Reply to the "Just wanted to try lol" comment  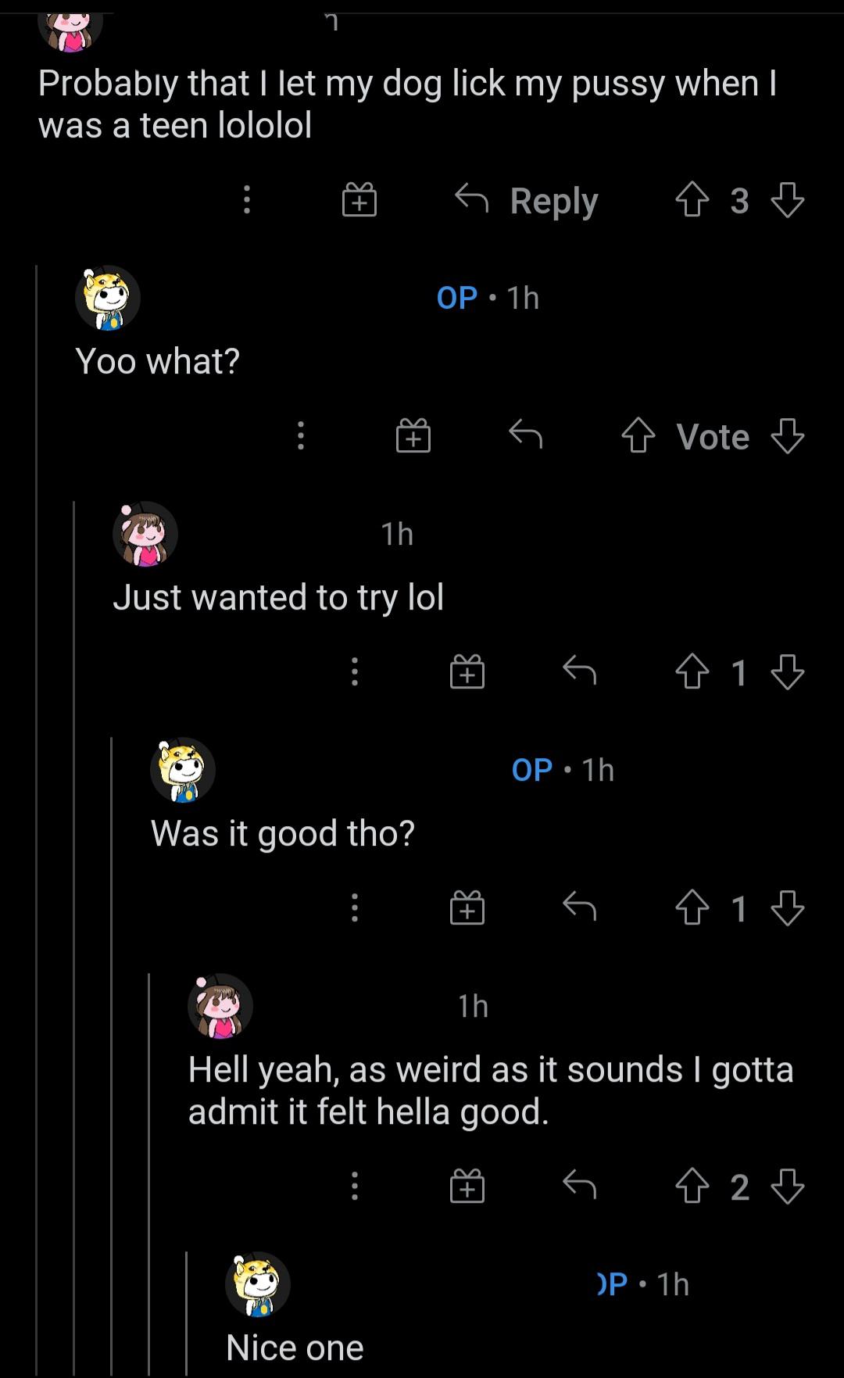tap(579, 671)
